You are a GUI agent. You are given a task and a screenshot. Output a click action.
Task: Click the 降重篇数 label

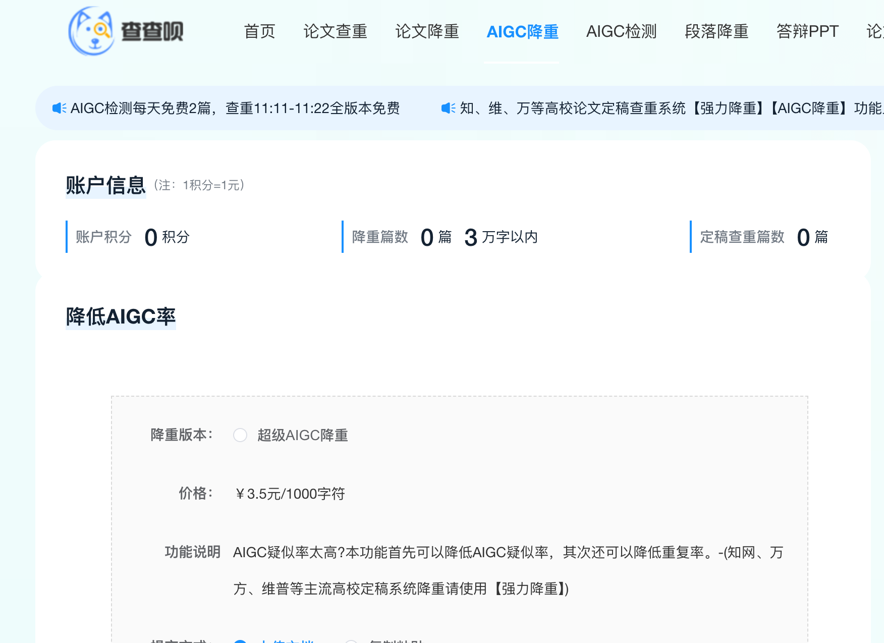(x=380, y=237)
